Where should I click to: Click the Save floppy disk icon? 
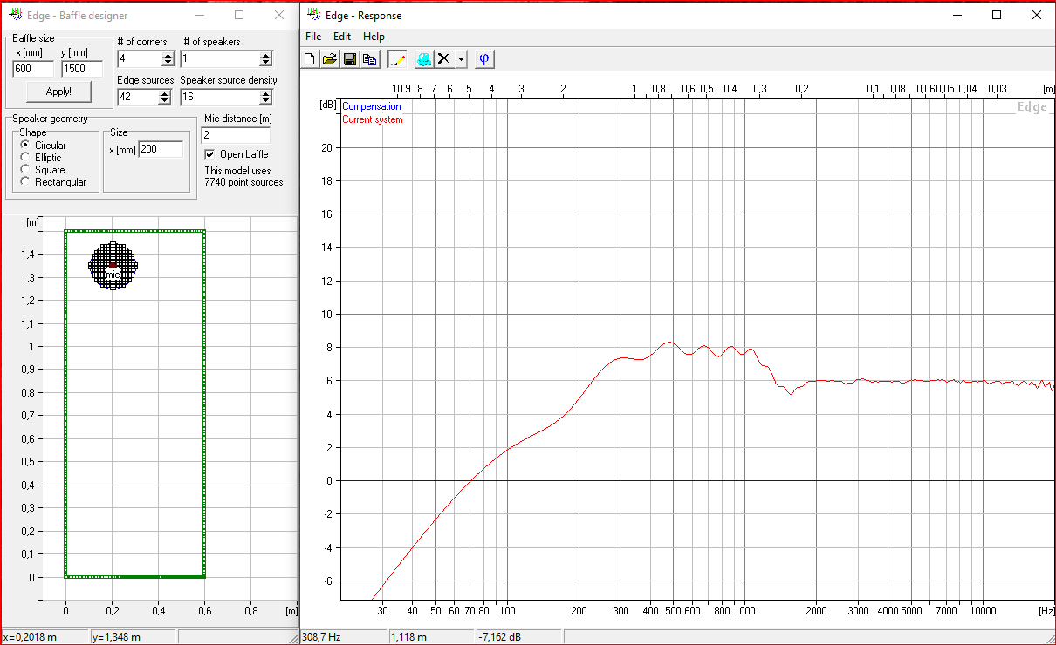(349, 59)
